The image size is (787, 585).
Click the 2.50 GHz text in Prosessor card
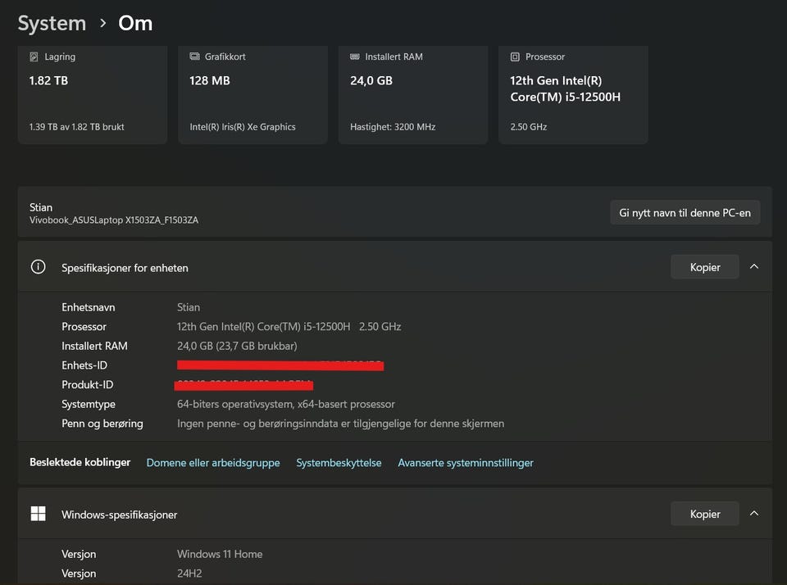click(x=529, y=127)
